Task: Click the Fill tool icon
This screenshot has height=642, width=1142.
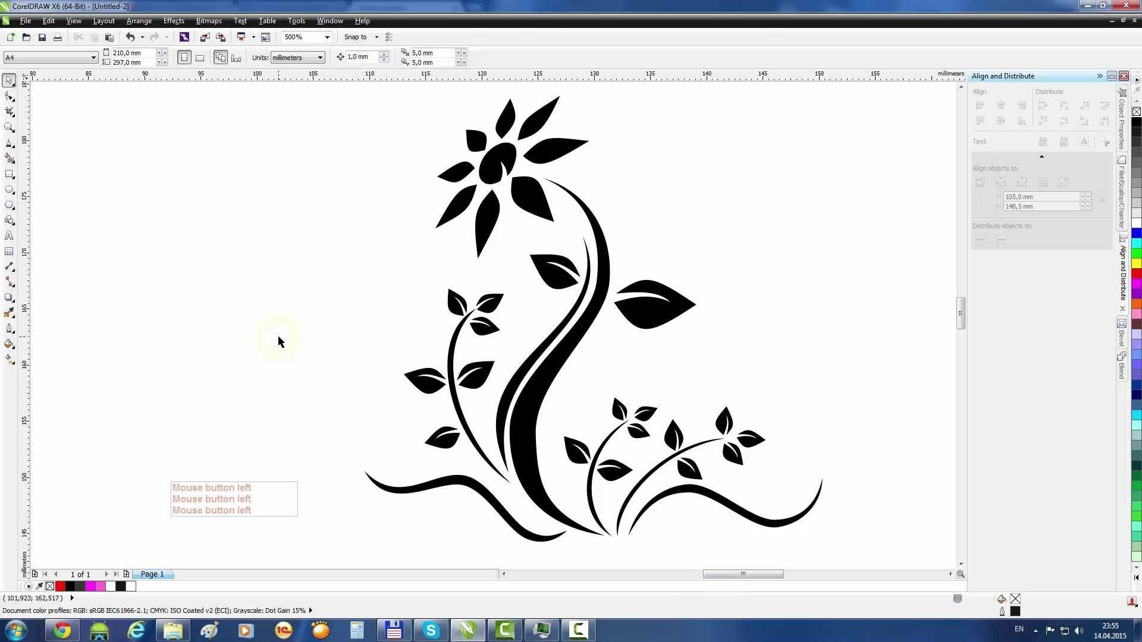Action: tap(10, 344)
